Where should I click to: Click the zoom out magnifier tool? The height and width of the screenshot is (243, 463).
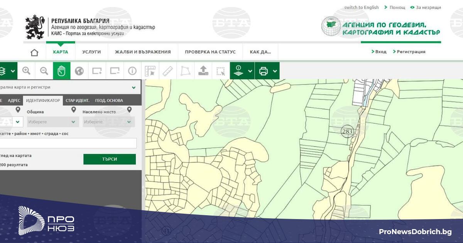[x=44, y=71]
